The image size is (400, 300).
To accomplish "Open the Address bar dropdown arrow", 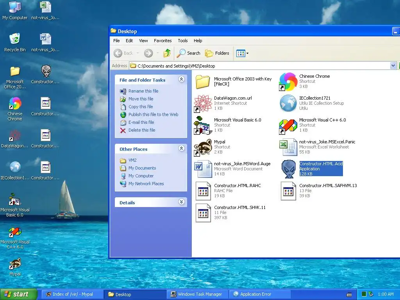I will (393, 66).
